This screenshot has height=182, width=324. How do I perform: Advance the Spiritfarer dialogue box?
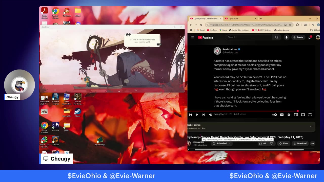pos(142,40)
